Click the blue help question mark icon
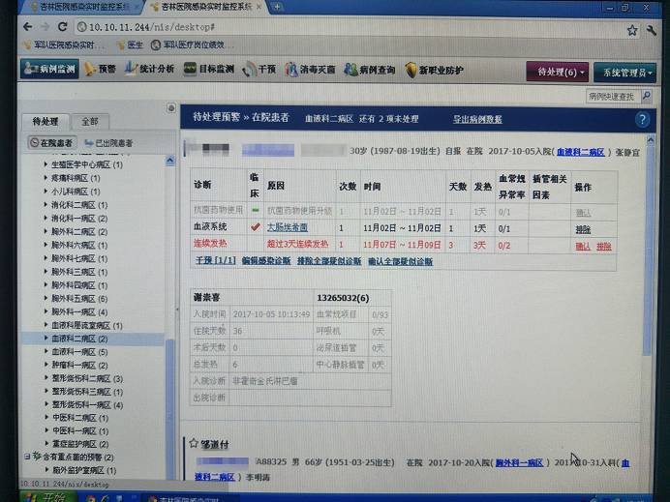670x502 pixels. pos(642,119)
